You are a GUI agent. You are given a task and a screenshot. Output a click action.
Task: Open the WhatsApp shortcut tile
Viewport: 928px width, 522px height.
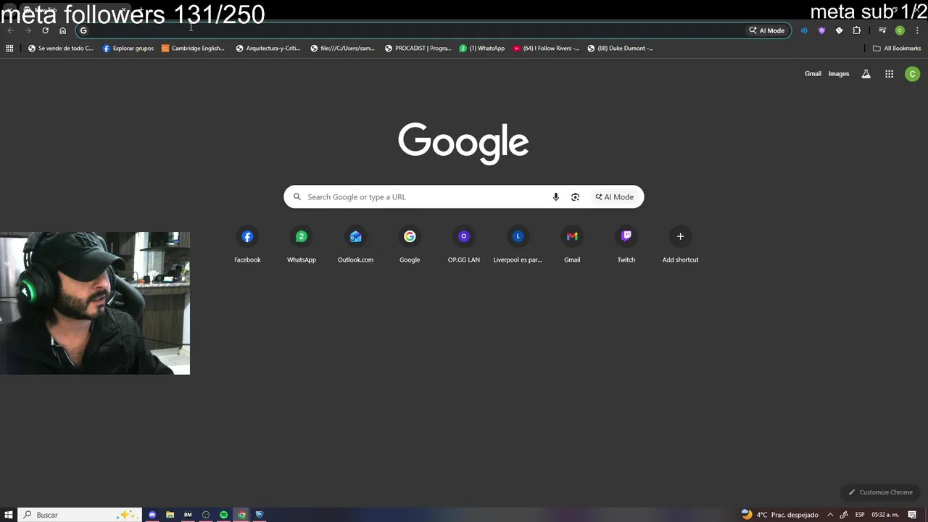click(302, 245)
